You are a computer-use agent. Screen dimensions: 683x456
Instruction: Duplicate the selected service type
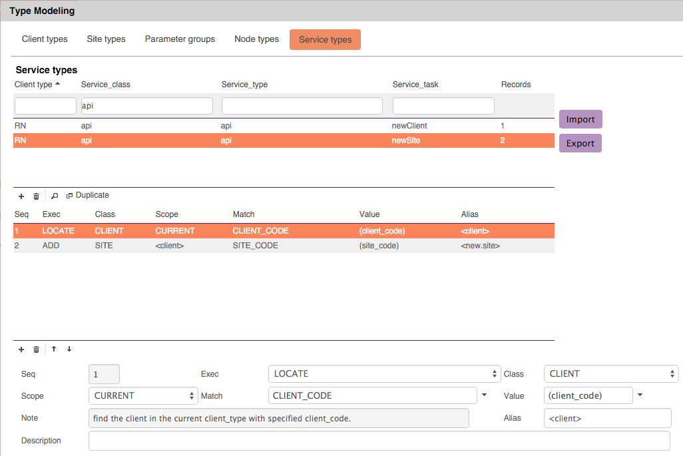(x=88, y=196)
